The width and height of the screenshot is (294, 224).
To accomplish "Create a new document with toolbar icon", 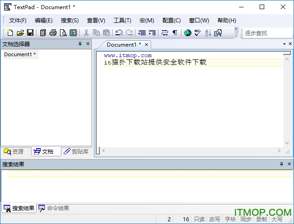I will [x=10, y=33].
